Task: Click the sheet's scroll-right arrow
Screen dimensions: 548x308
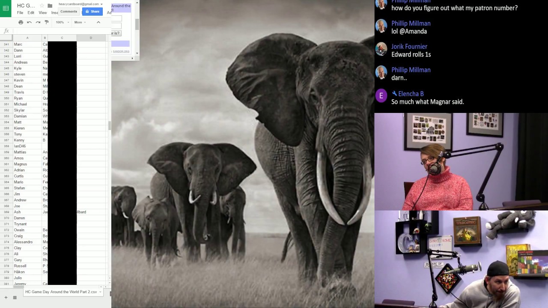Action: 106,287
